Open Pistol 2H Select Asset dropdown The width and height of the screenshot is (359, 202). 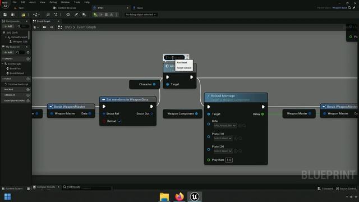[223, 151]
